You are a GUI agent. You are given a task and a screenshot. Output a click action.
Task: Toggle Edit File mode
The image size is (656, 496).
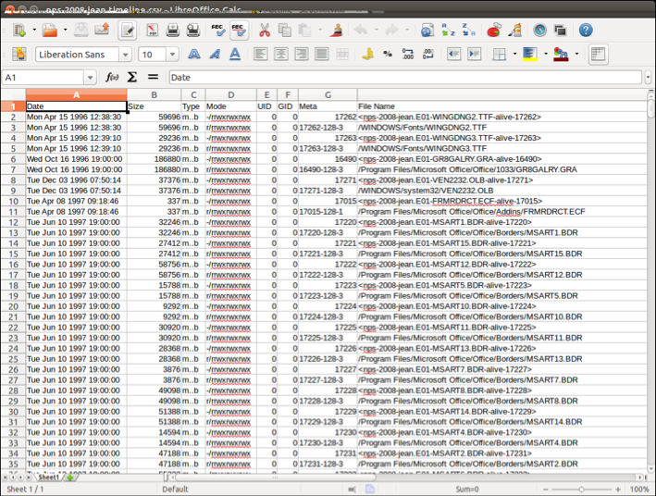[x=127, y=31]
